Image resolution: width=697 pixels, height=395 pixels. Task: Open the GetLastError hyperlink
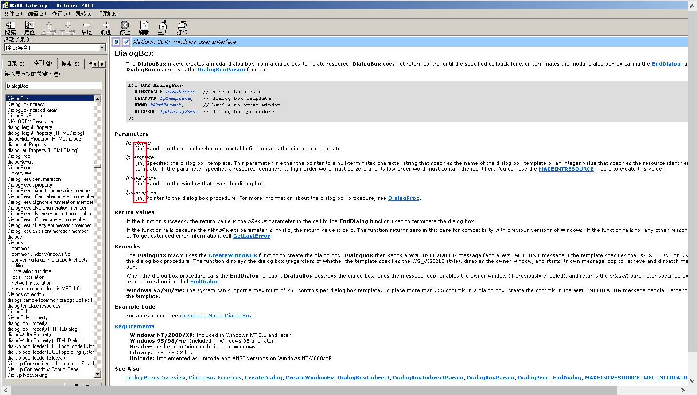pos(251,236)
